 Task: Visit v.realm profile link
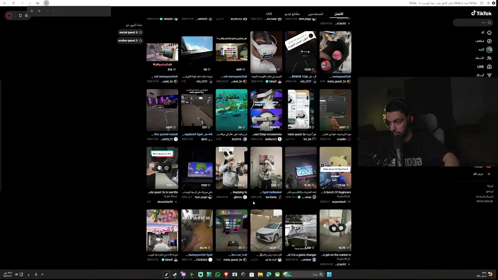[x=341, y=139]
